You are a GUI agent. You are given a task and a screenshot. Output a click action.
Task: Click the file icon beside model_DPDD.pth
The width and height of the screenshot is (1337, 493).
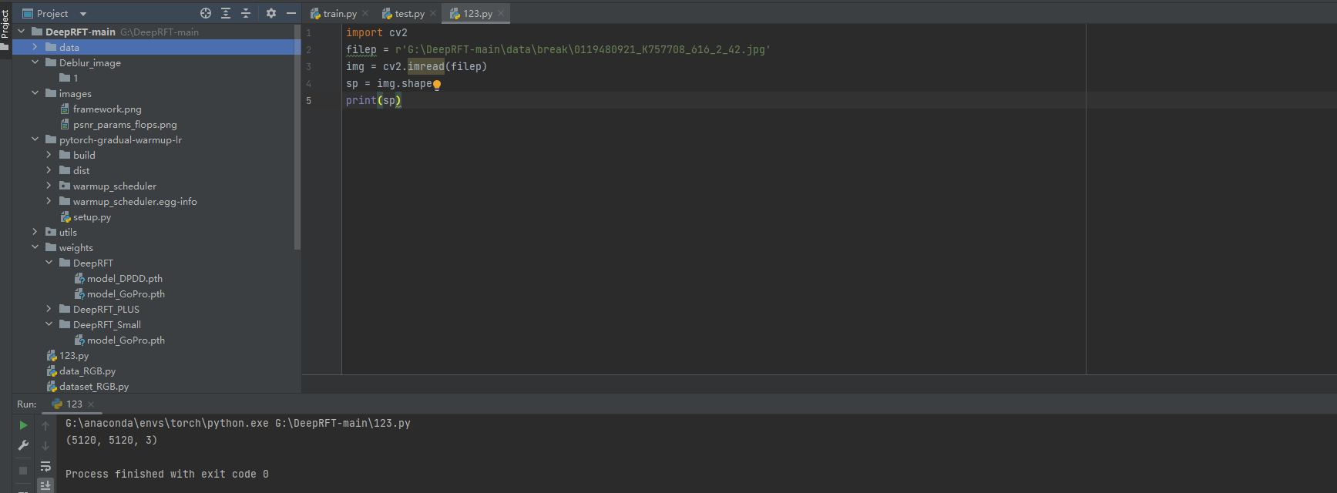[x=79, y=279]
